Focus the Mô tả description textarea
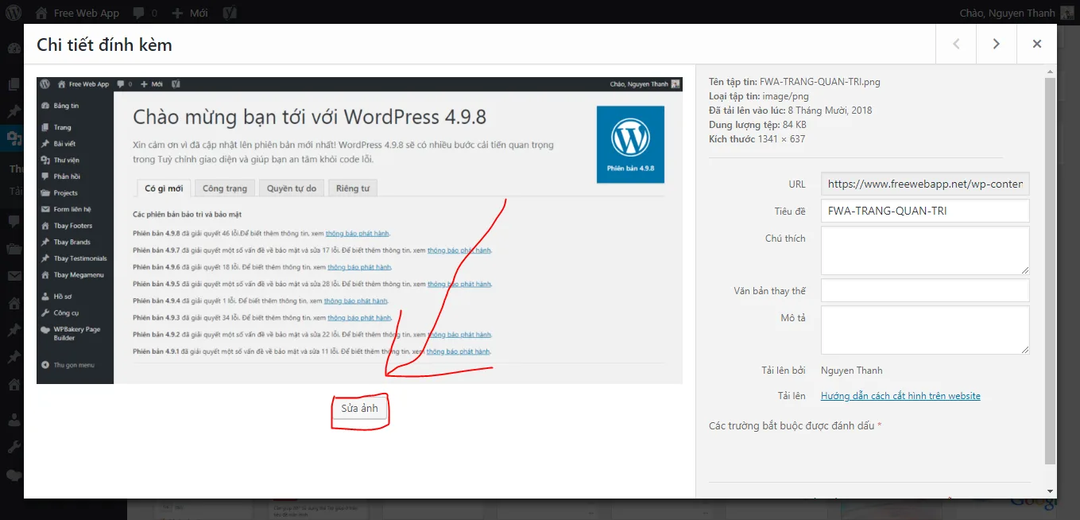 pos(925,330)
